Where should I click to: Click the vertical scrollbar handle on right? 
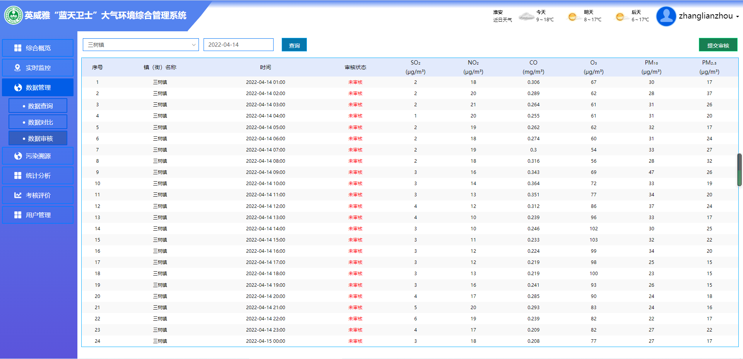[x=740, y=170]
